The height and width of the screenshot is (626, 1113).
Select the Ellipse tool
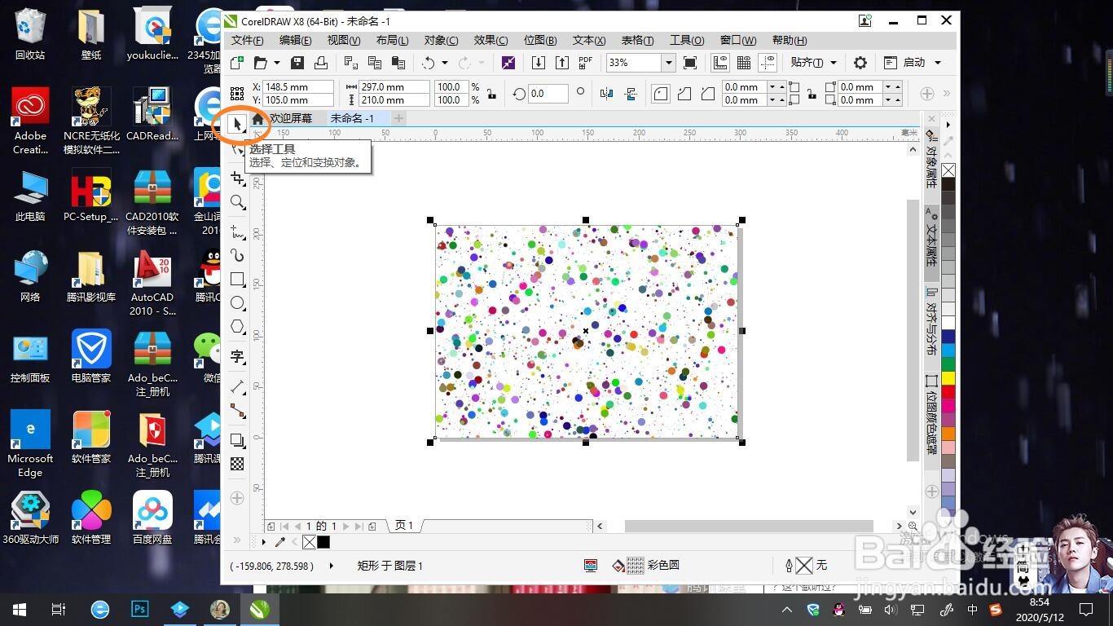(x=237, y=303)
